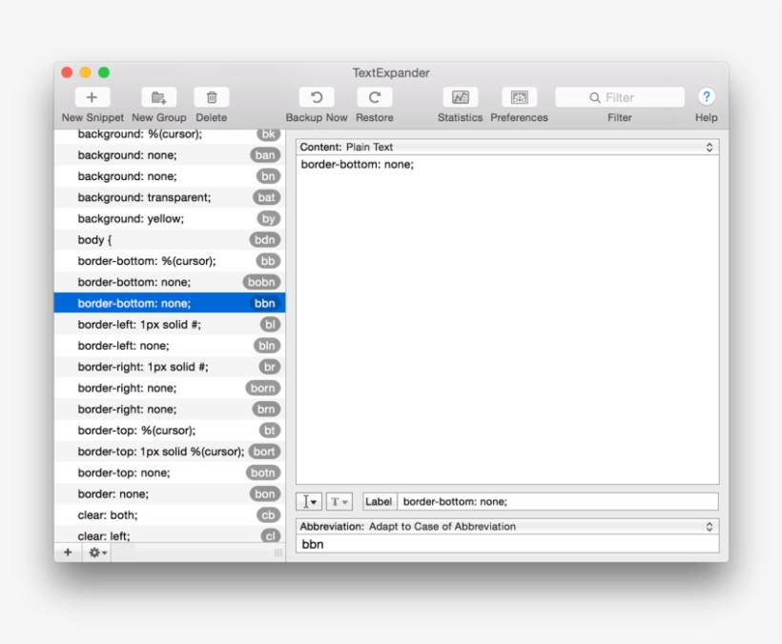Image resolution: width=782 pixels, height=644 pixels.
Task: Click the Backup Now arrow icon
Action: click(x=316, y=96)
